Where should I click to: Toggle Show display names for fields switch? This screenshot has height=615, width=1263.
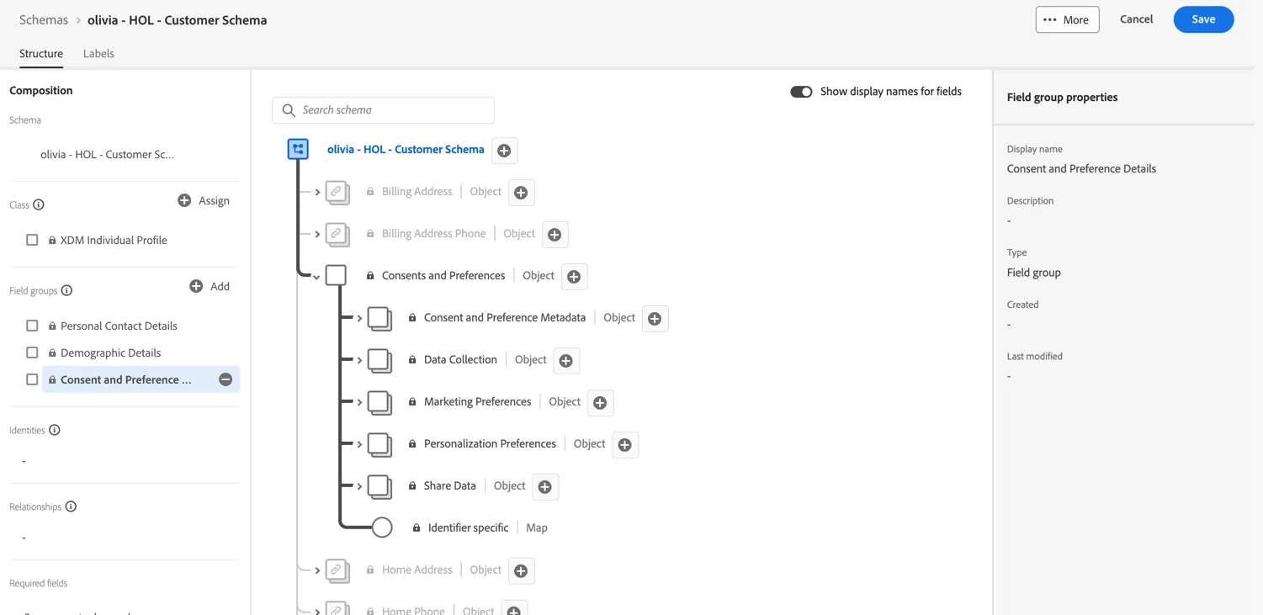pos(801,92)
